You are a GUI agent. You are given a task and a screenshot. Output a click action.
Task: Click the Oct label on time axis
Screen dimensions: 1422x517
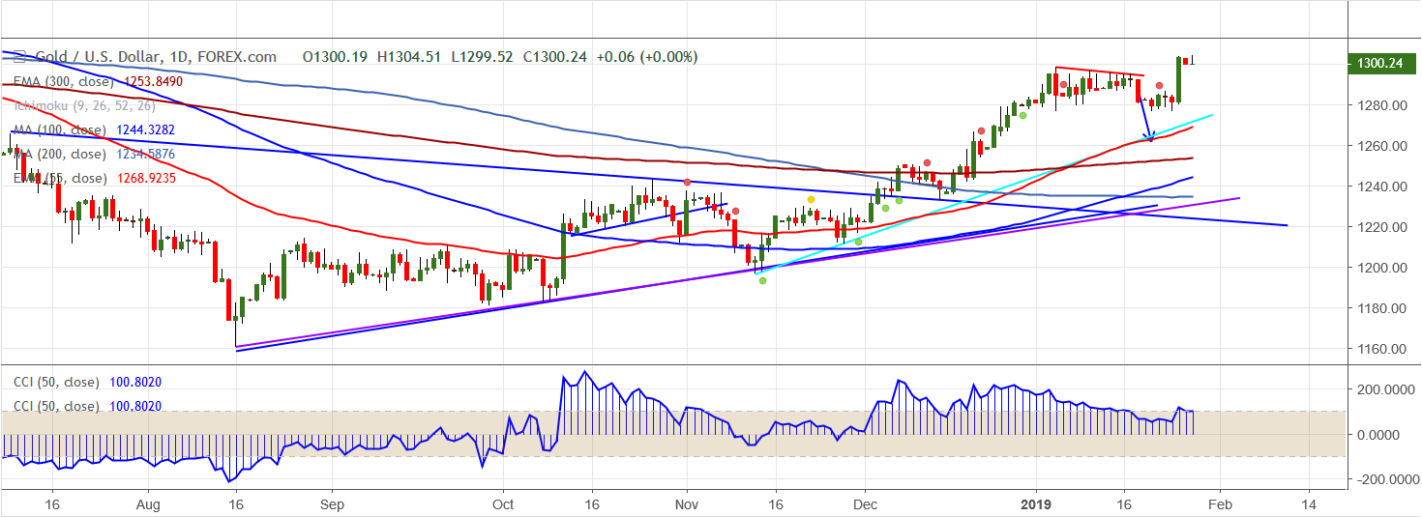click(x=503, y=504)
